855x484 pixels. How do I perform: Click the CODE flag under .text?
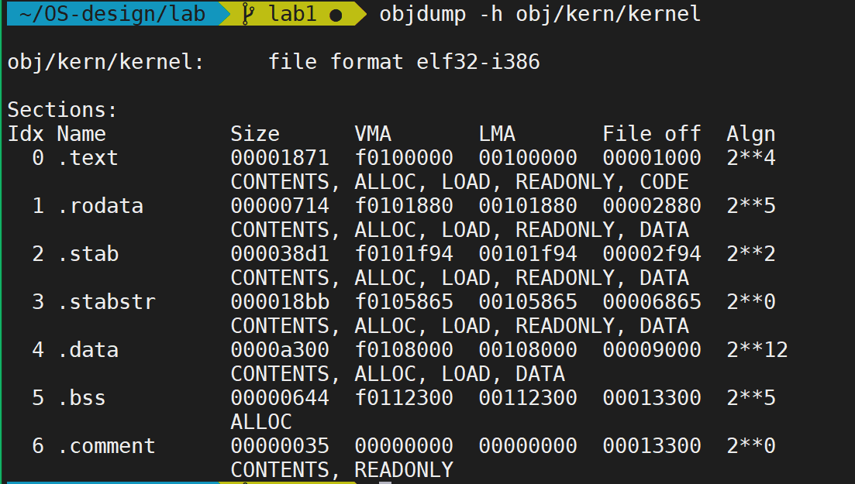pyautogui.click(x=664, y=181)
